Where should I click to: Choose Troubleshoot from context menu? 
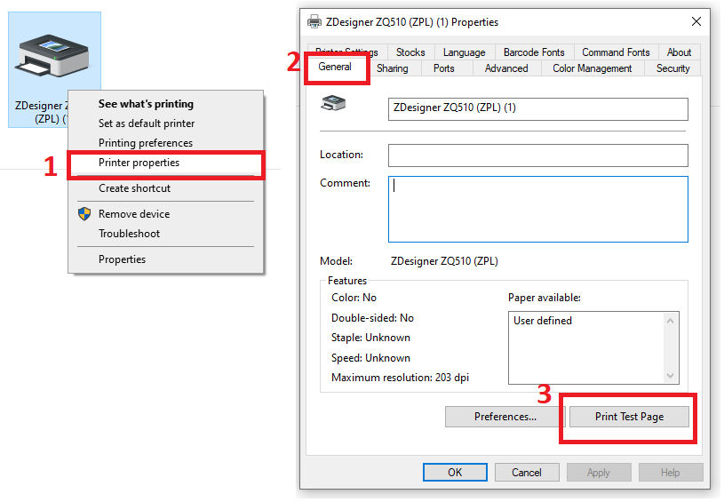(x=130, y=233)
